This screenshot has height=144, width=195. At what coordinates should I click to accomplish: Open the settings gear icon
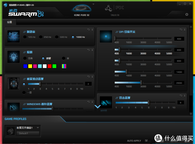187,15
